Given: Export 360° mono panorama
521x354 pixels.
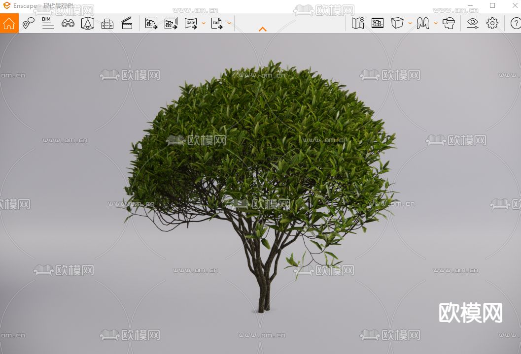Looking at the screenshot, I should pyautogui.click(x=191, y=23).
